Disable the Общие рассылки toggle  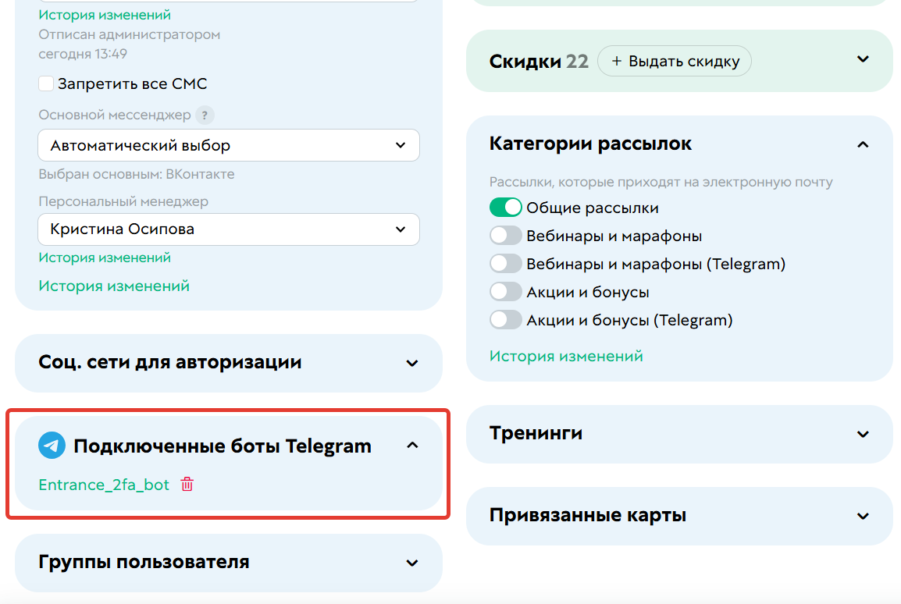point(506,207)
